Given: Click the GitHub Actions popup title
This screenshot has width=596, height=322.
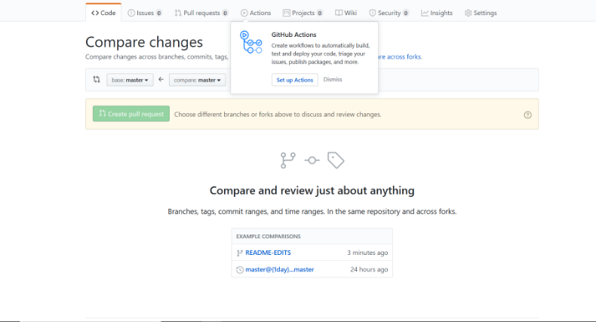Looking at the screenshot, I should click(293, 35).
